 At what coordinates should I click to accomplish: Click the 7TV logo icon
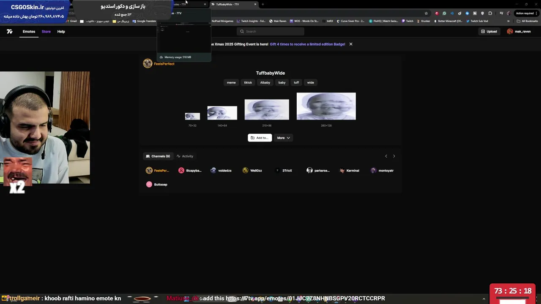click(10, 31)
